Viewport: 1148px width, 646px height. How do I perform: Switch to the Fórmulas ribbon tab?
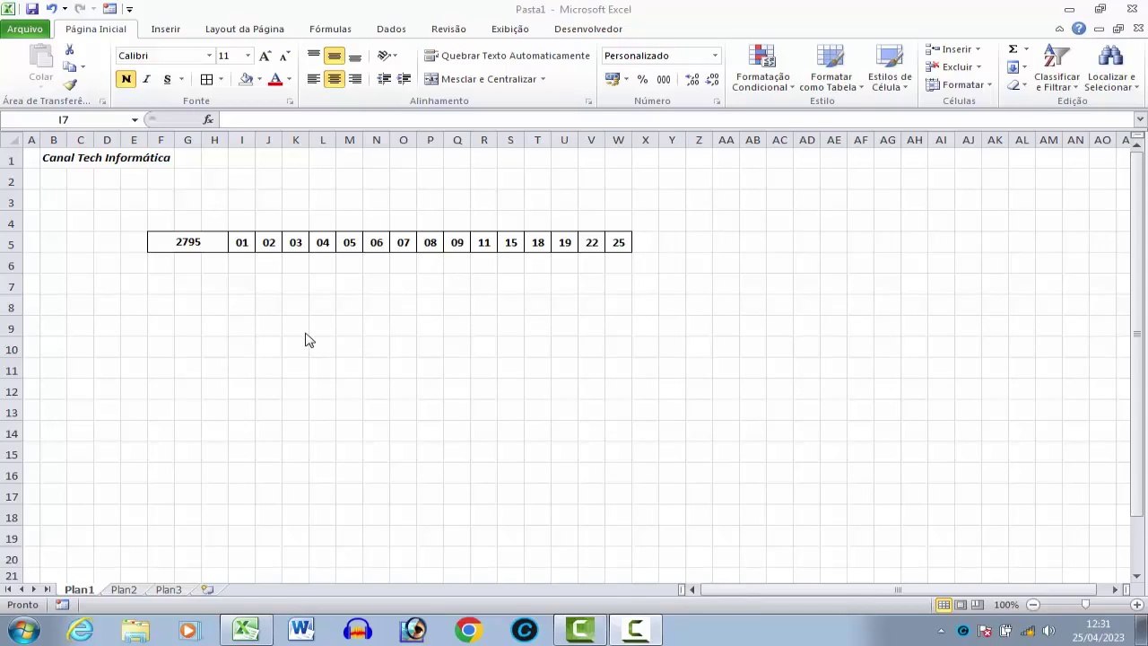click(x=330, y=29)
